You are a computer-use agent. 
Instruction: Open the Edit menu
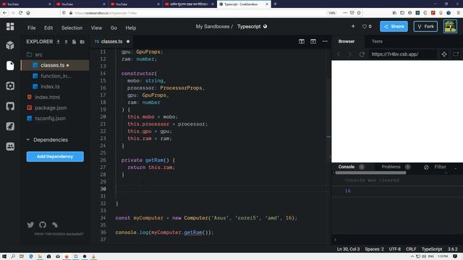(48, 28)
